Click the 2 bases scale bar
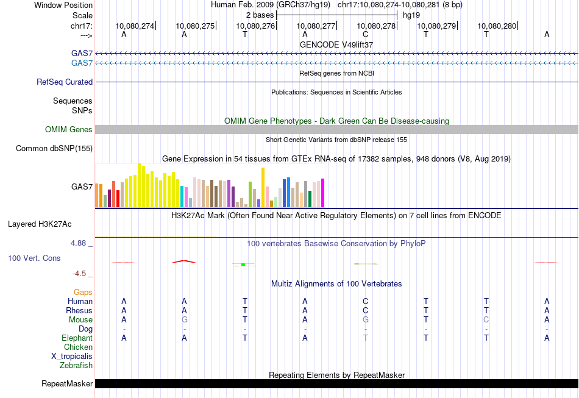 pyautogui.click(x=336, y=15)
